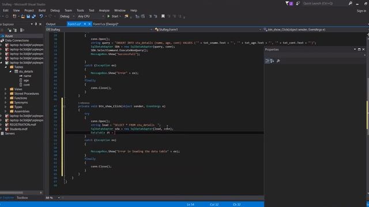369x207 pixels.
Task: Select the name column under stu_details
Action: coord(27,76)
